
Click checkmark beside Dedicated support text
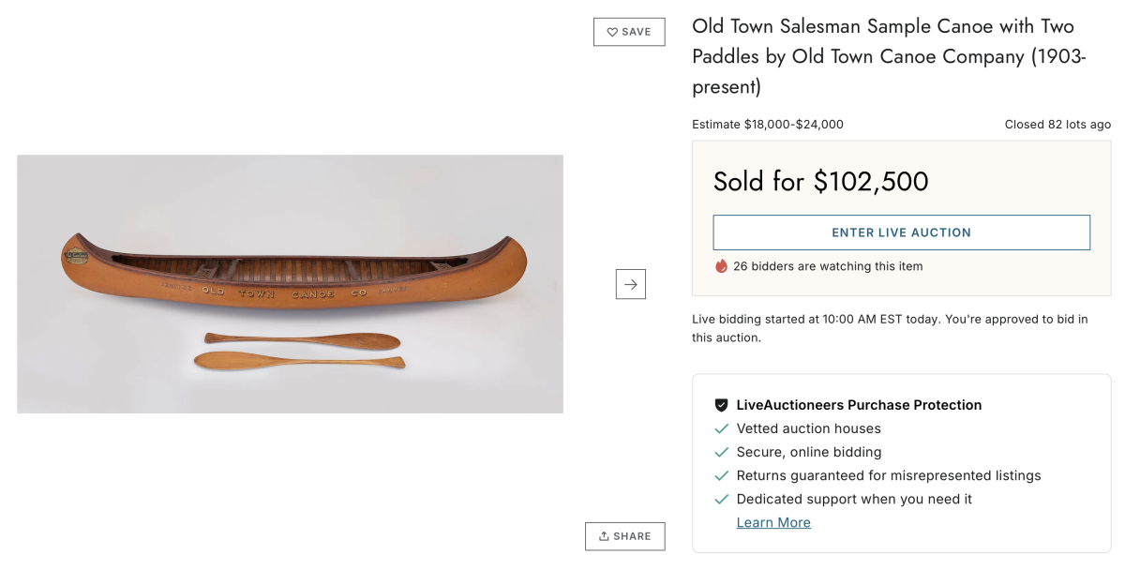(721, 499)
